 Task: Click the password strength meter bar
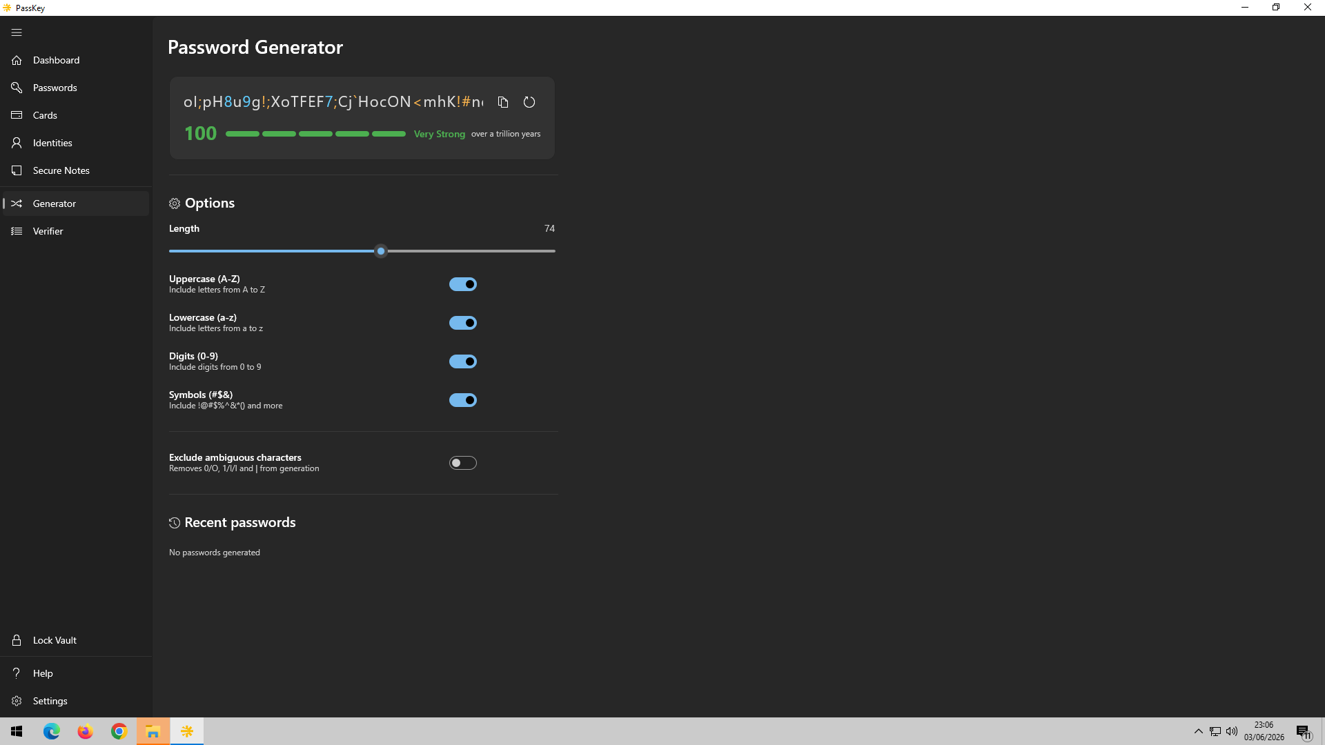(x=315, y=134)
